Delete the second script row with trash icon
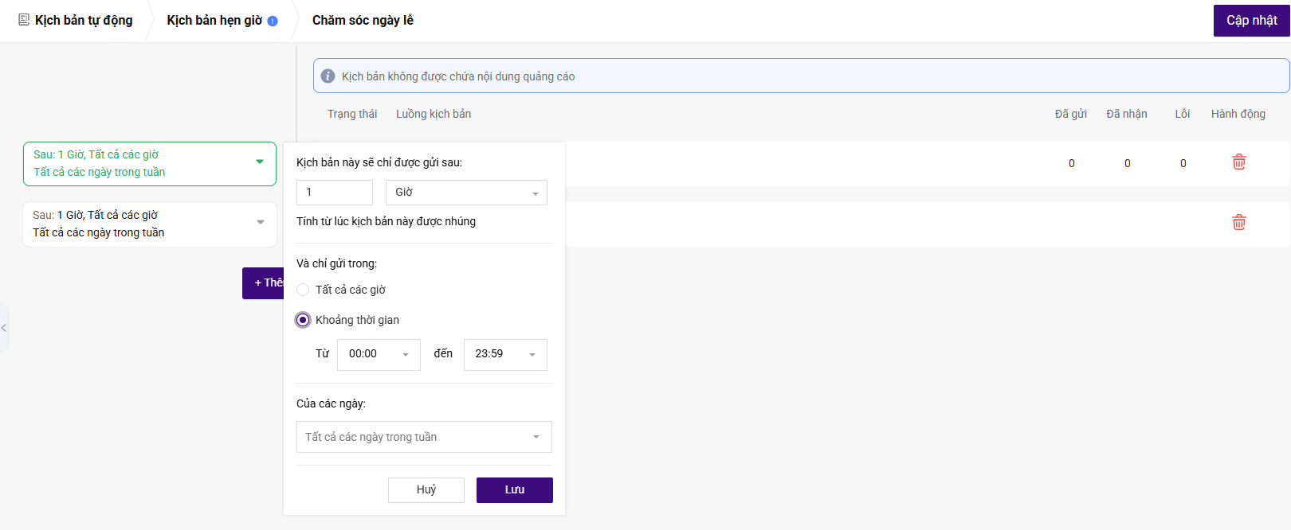The image size is (1291, 530). [1238, 223]
